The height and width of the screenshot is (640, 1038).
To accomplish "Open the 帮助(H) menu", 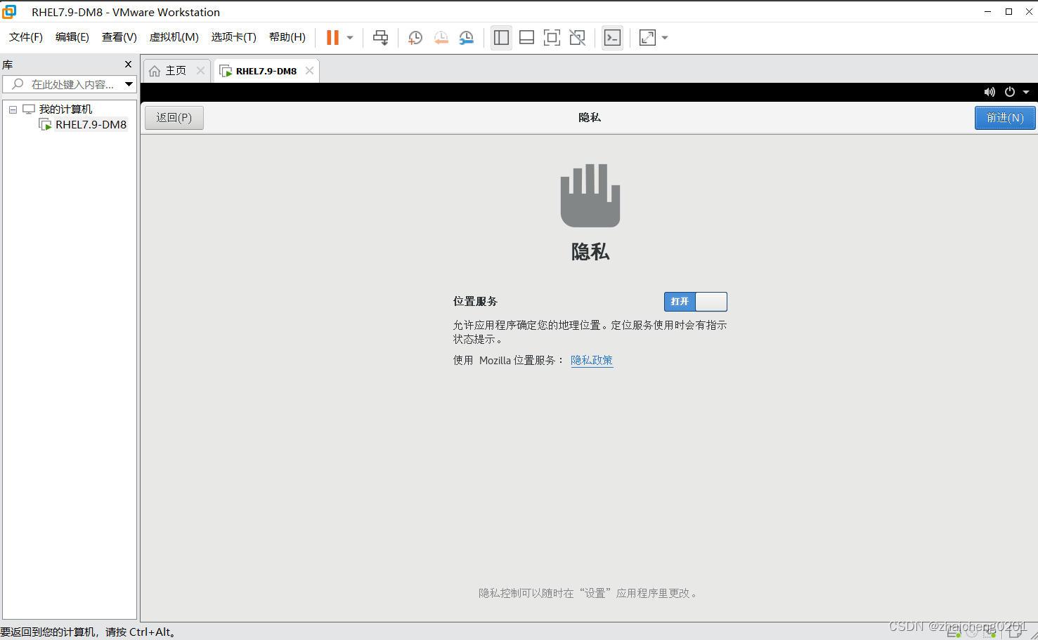I will click(287, 37).
